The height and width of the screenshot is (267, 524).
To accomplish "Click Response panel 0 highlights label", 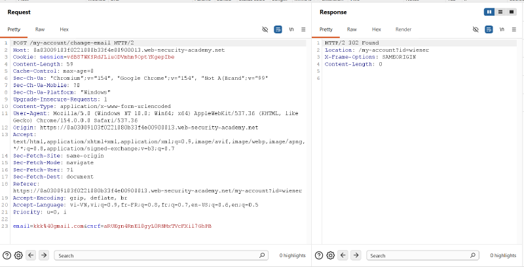I will (x=503, y=255).
